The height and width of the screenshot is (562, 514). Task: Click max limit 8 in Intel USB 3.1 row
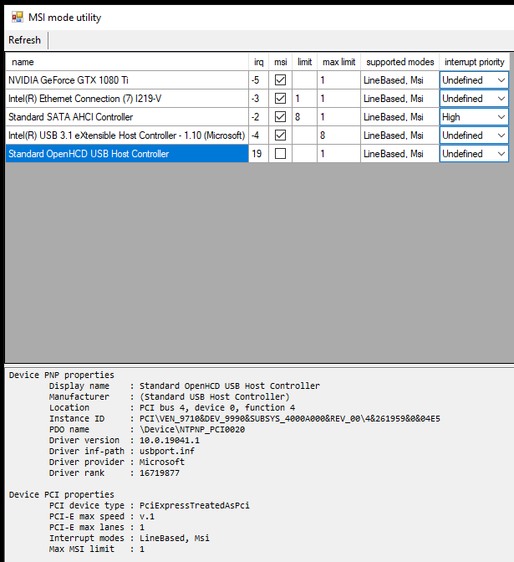(338, 135)
